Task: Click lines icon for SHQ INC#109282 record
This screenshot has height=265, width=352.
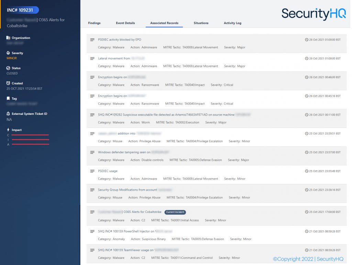Action: [92, 115]
